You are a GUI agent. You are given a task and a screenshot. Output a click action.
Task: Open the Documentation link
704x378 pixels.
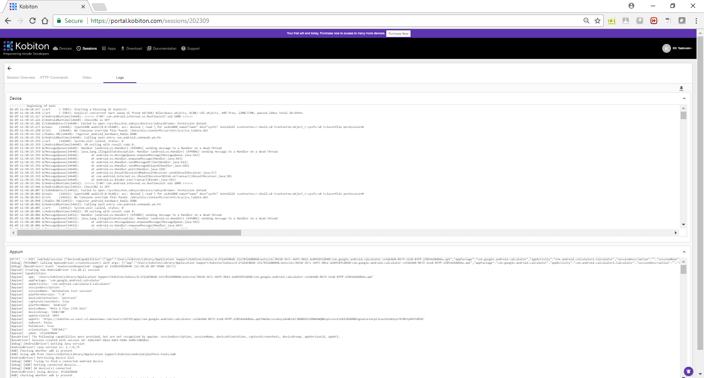click(x=162, y=48)
